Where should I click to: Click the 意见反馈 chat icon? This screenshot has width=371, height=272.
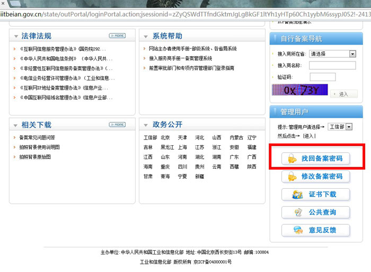pyautogui.click(x=298, y=231)
